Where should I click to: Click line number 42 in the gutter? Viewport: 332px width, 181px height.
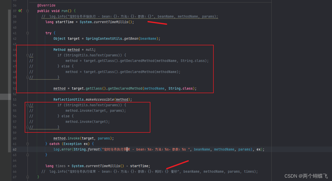pyautogui.click(x=14, y=39)
